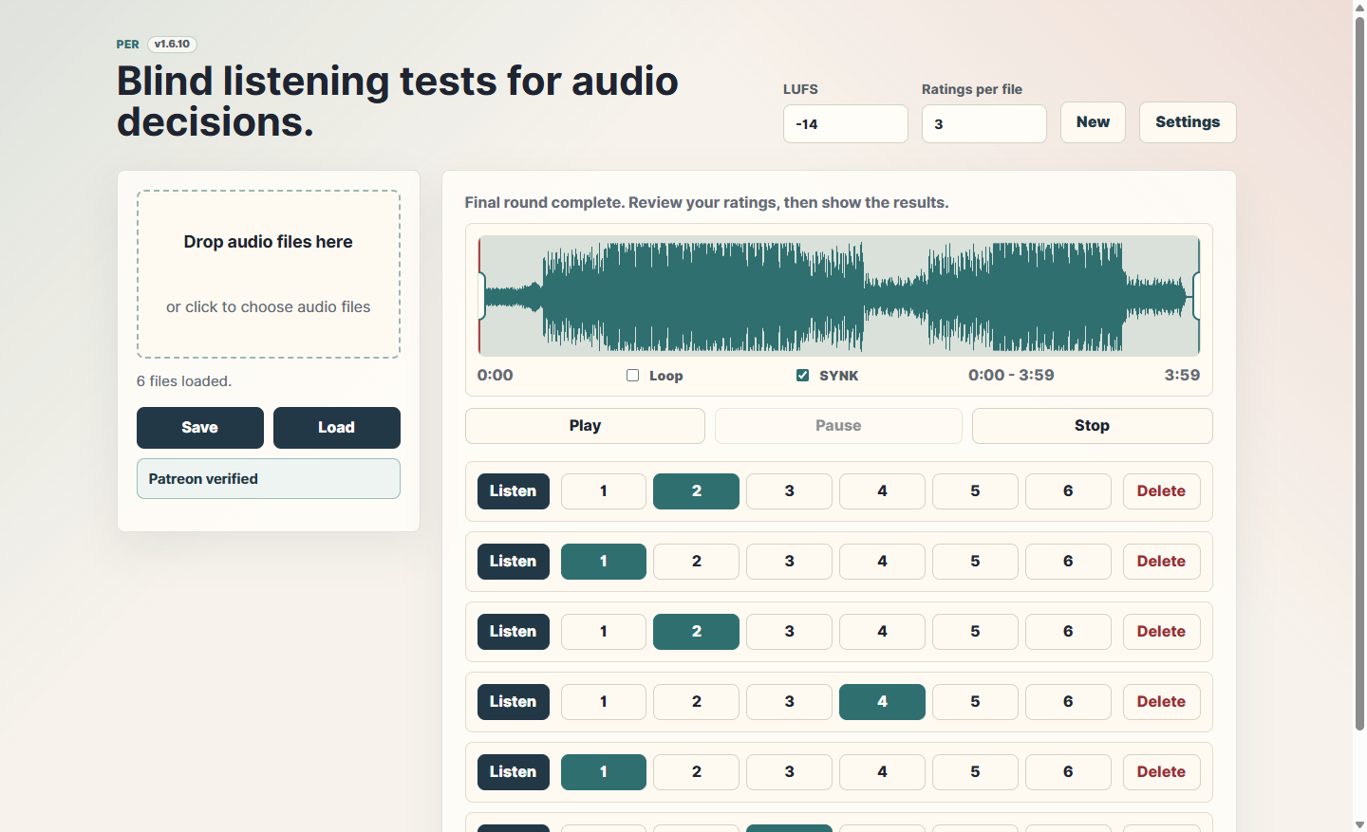Rate the third file as 1

[604, 632]
